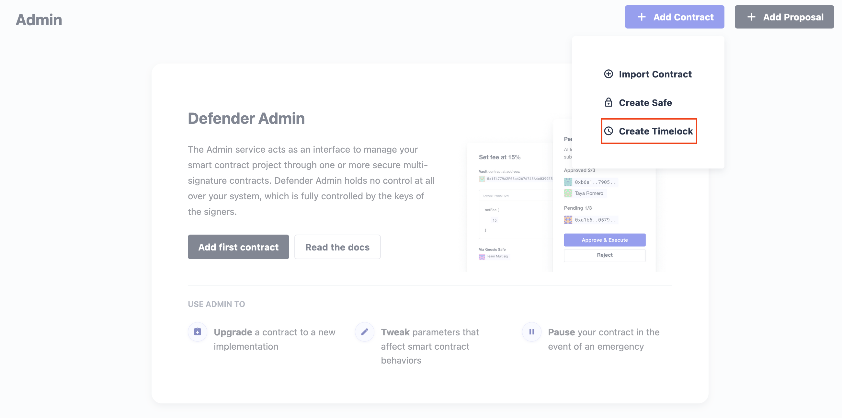Click the Taya Romero avatar swatch
Viewport: 842px width, 418px height.
pos(568,193)
